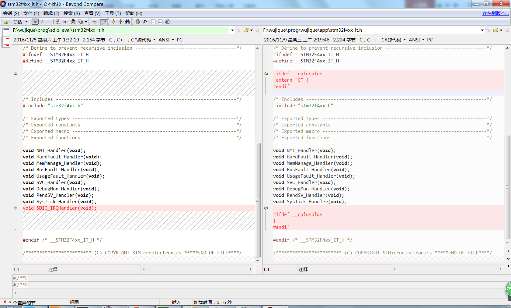Viewport: 511px width, 308px height.
Task: Open the 会话 (S) menu
Action: (11, 13)
